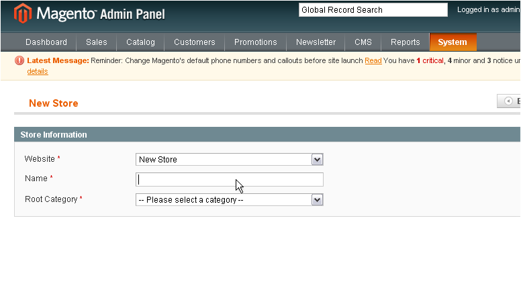Open the CMS menu
This screenshot has height=302, width=521.
[363, 42]
